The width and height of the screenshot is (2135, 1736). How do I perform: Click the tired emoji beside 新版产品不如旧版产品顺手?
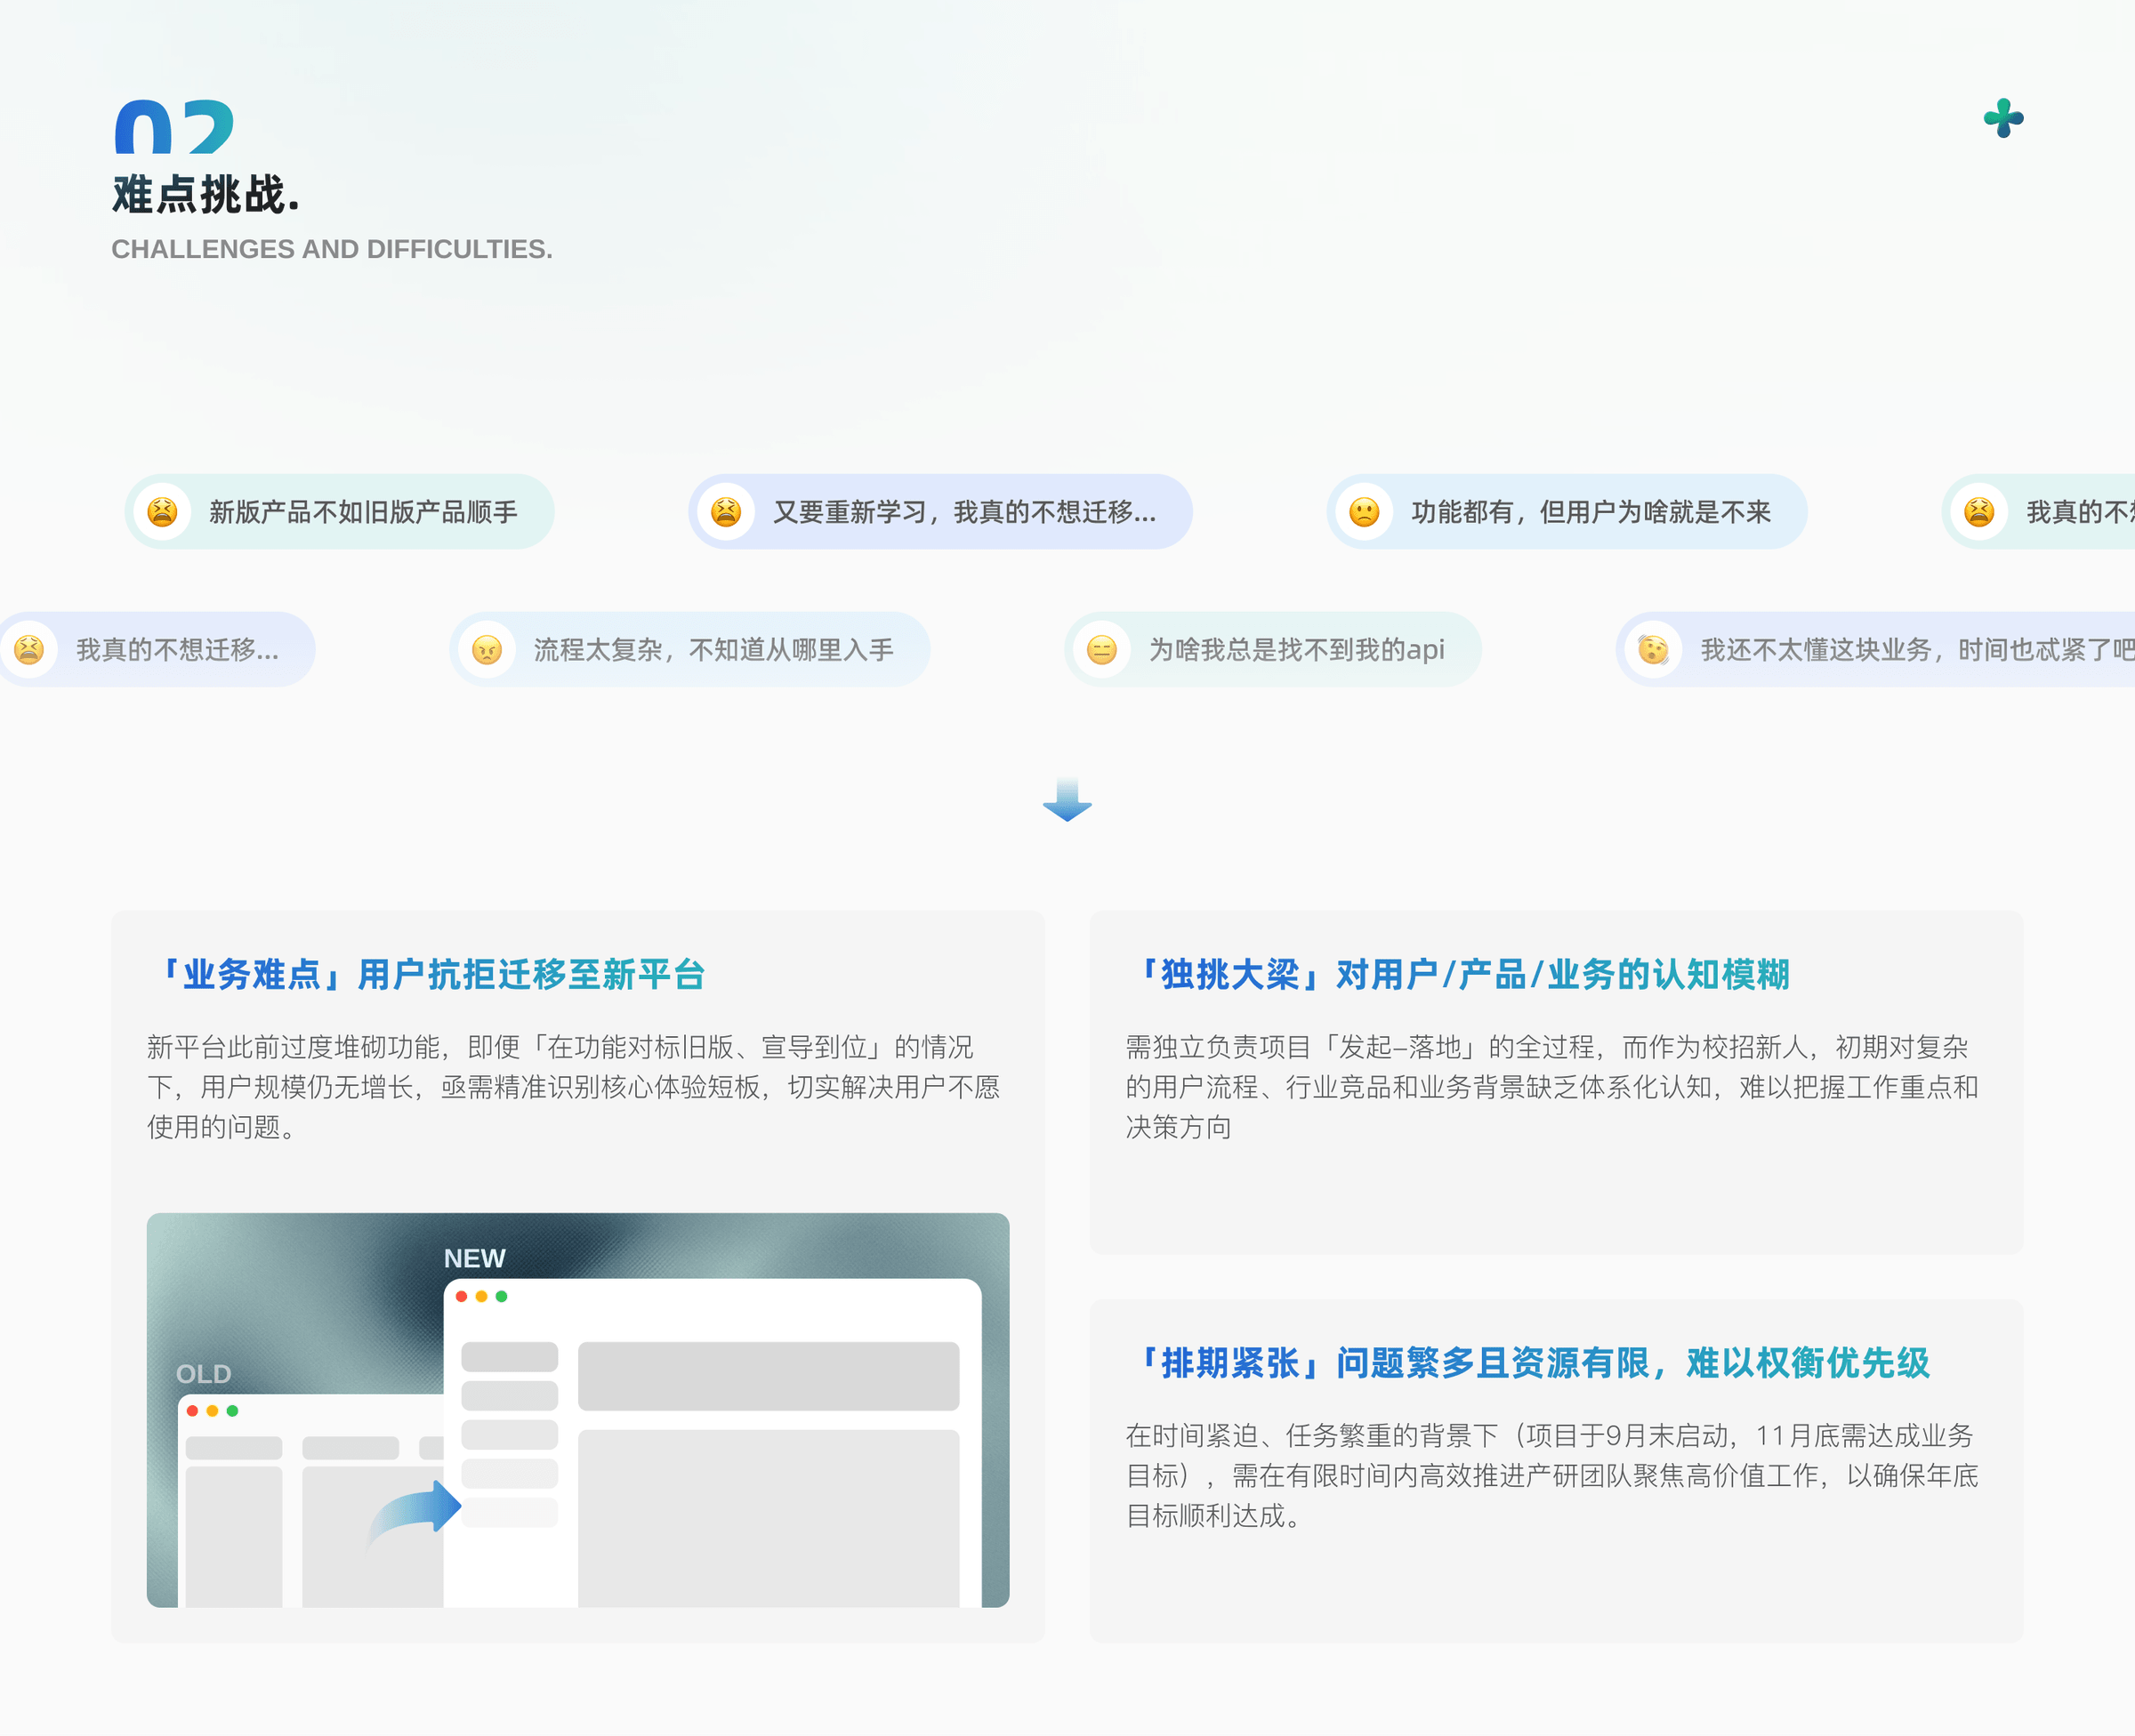click(162, 512)
